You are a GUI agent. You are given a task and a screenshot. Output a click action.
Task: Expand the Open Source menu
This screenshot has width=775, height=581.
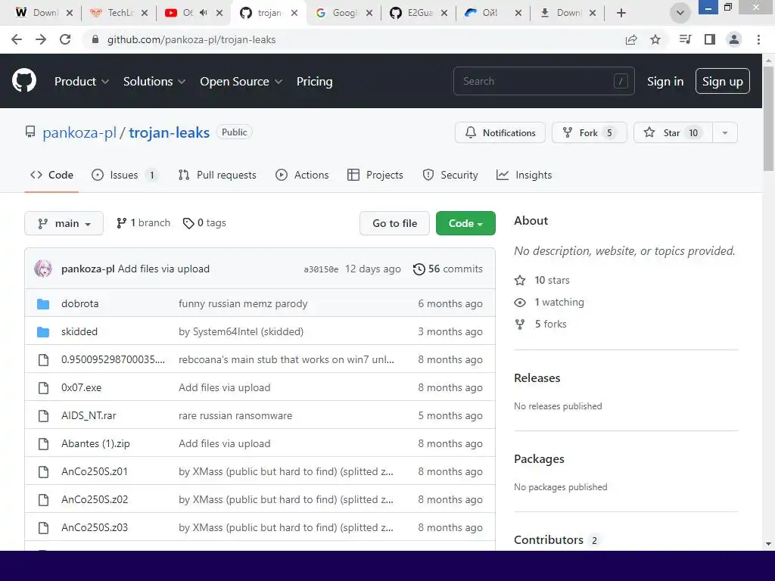click(241, 82)
